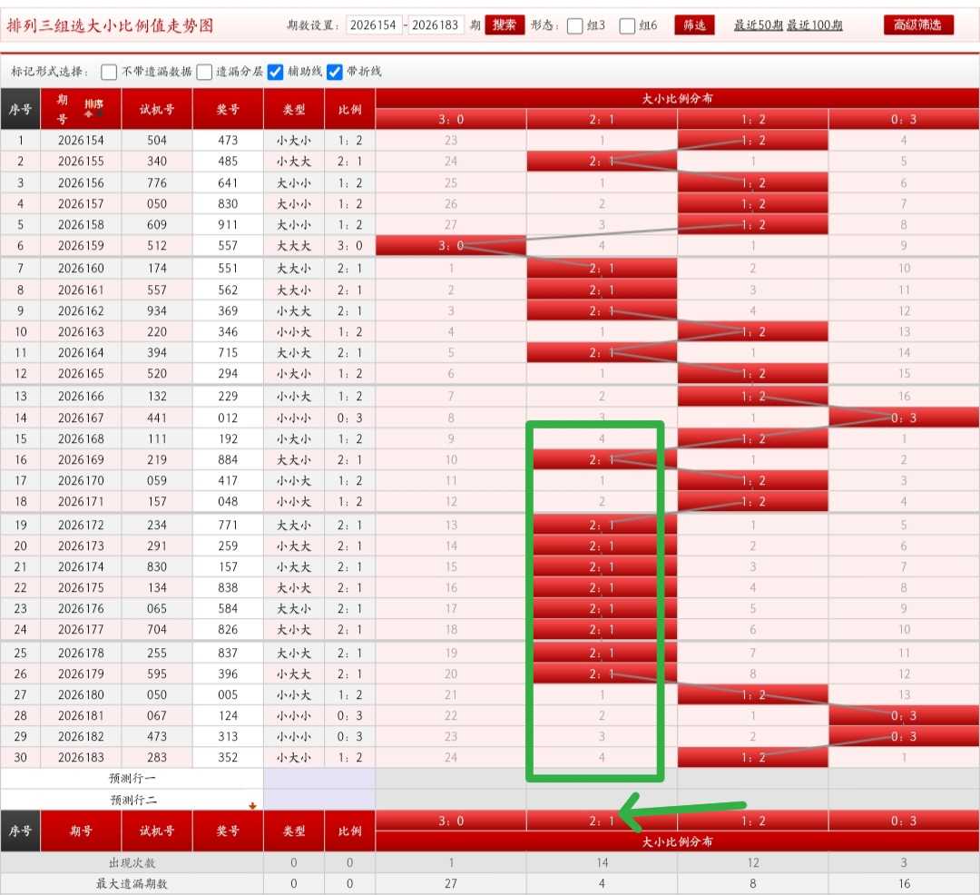The height and width of the screenshot is (895, 980).
Task: Click the 预测行二 prediction row label
Action: point(132,800)
